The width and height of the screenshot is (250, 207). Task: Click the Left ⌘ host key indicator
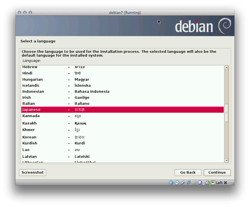pyautogui.click(x=222, y=183)
